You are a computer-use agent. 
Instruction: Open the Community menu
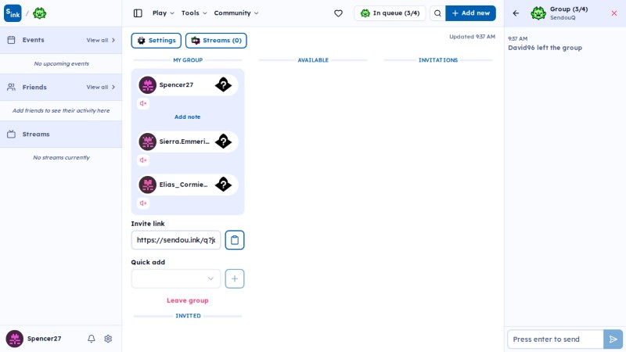coord(236,13)
